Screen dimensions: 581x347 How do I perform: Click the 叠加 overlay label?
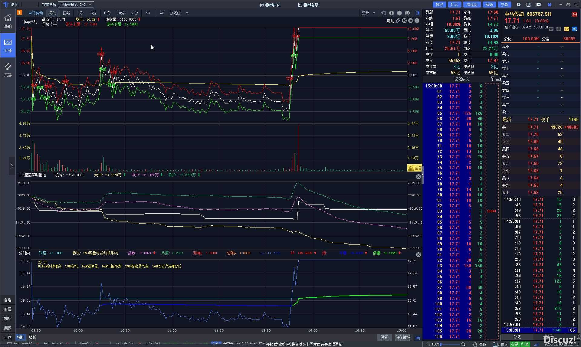coord(390,21)
